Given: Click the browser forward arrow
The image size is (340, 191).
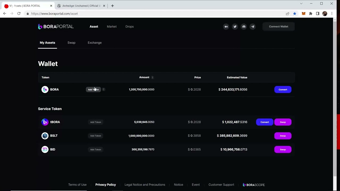Looking at the screenshot, I should click(x=12, y=14).
